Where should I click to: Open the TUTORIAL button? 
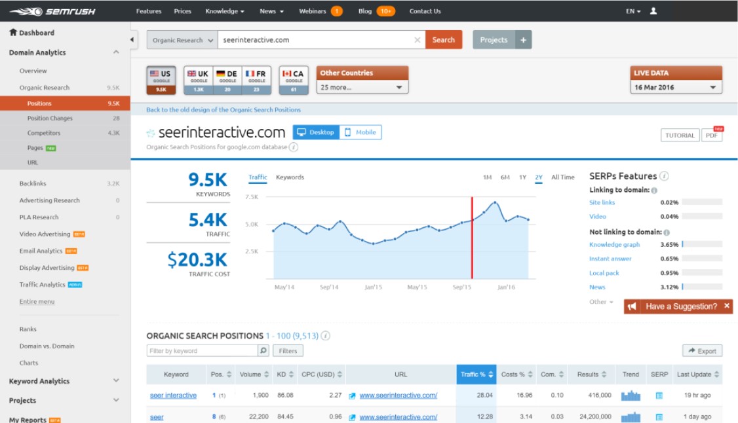pos(680,136)
